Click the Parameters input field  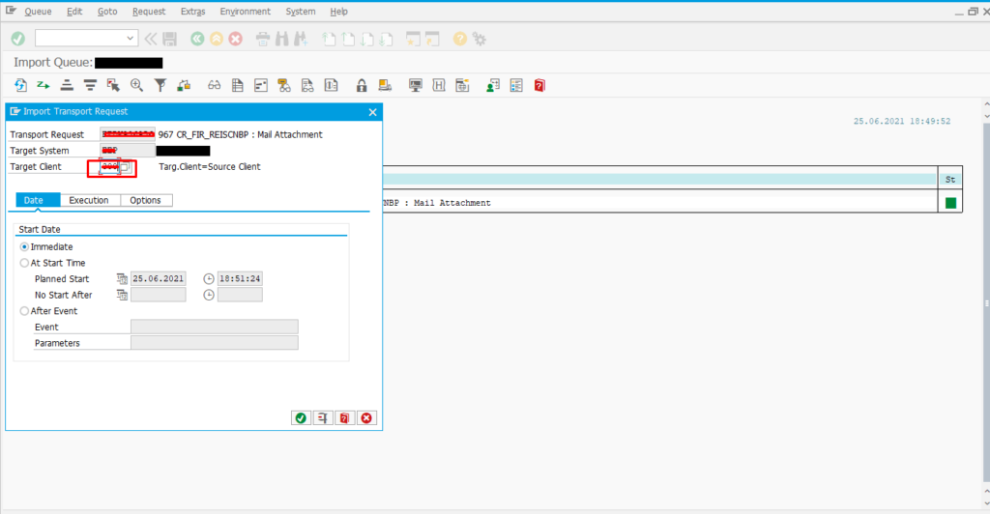(x=214, y=342)
